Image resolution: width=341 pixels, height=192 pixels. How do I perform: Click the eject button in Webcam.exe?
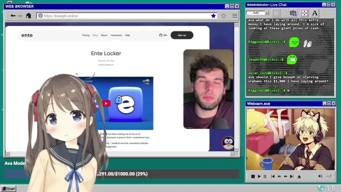[x=299, y=177]
